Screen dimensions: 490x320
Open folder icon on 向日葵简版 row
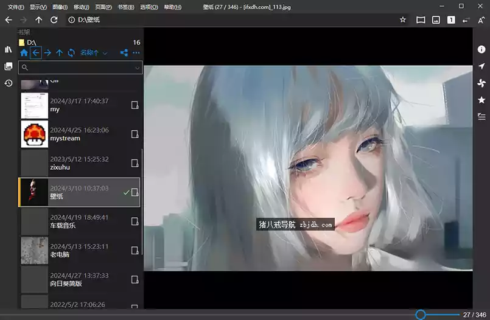(135, 279)
